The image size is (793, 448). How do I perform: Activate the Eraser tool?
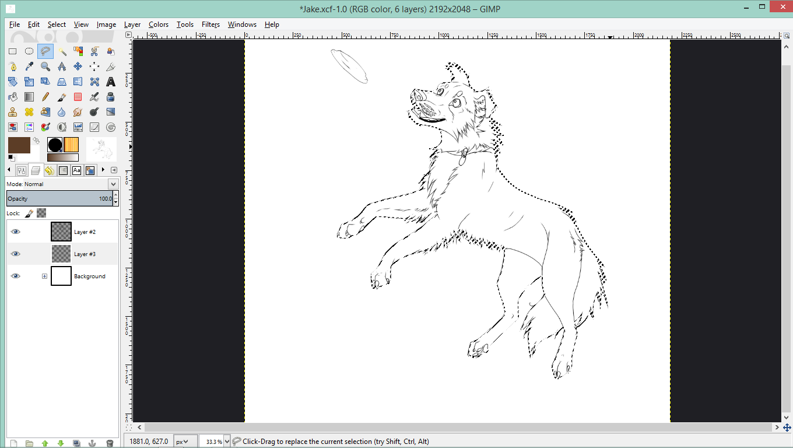78,97
